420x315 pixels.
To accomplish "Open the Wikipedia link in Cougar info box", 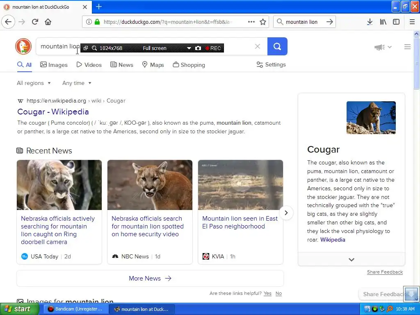I will click(x=333, y=240).
